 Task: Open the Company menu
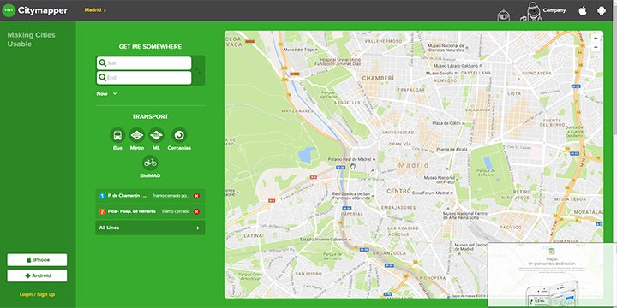point(554,10)
